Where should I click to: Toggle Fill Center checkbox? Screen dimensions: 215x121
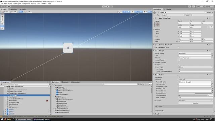179,69
